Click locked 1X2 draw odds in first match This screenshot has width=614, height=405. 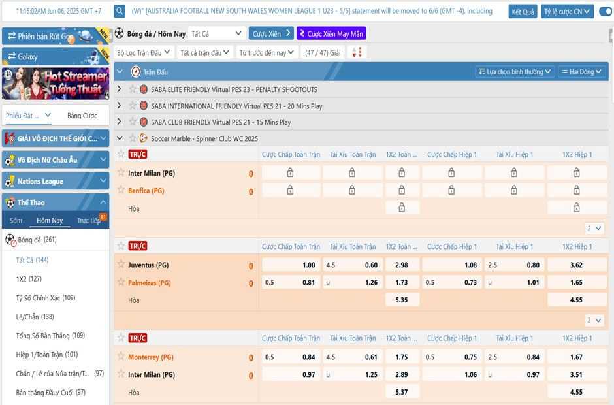tap(402, 208)
